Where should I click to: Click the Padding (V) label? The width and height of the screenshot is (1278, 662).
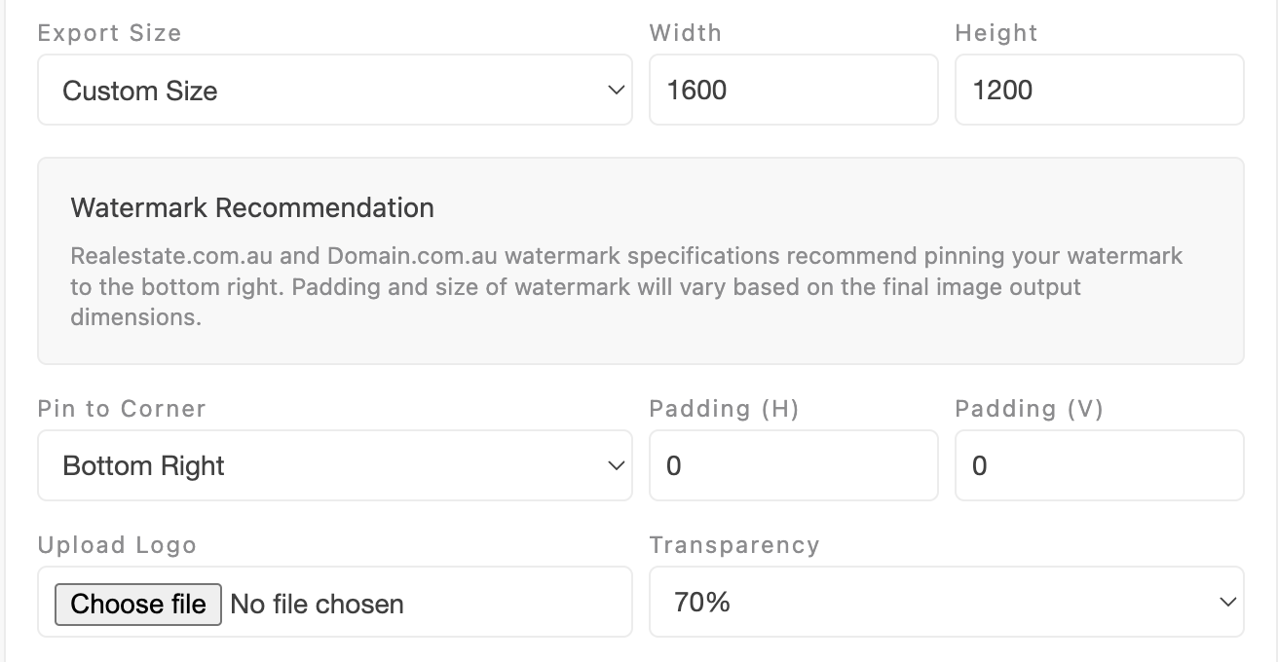pyautogui.click(x=1029, y=409)
